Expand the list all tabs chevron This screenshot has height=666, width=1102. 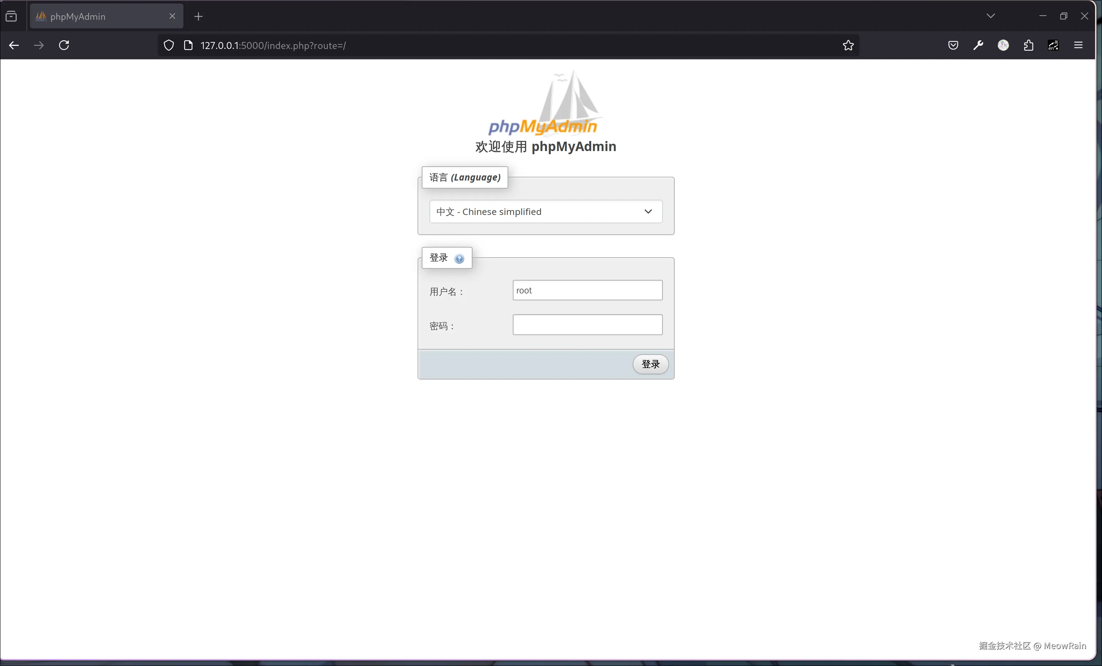tap(990, 16)
